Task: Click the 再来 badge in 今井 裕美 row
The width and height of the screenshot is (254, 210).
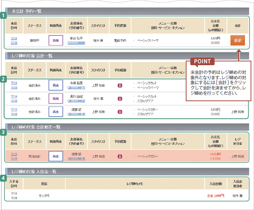Action: tap(56, 85)
